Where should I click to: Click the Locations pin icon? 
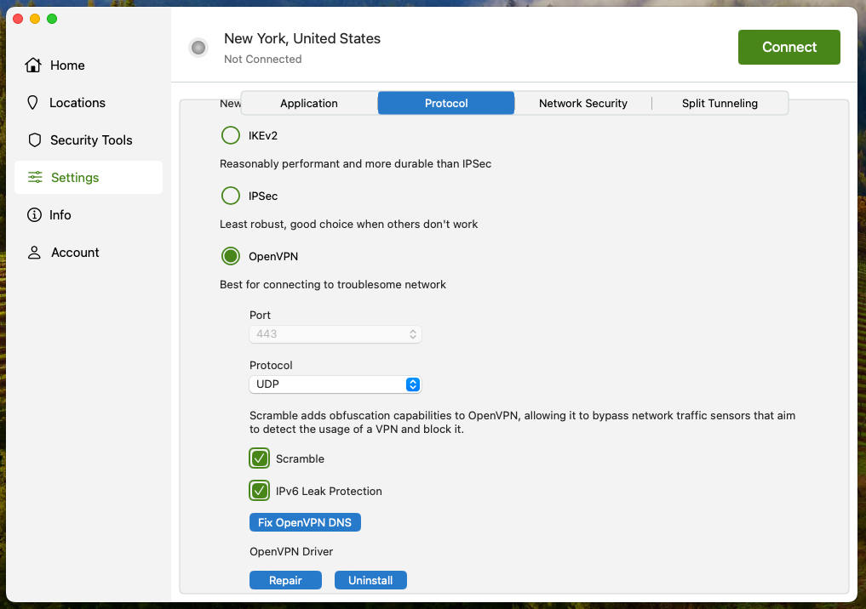coord(32,103)
